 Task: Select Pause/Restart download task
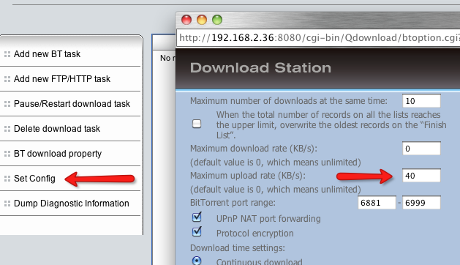click(72, 104)
